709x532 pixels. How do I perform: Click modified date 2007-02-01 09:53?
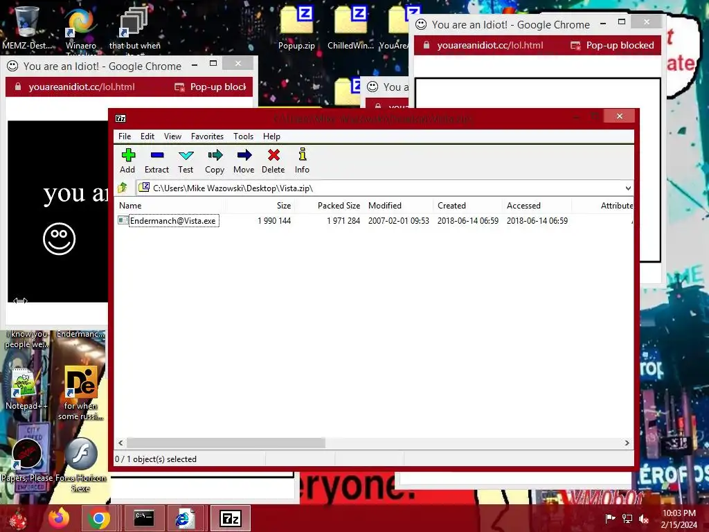point(398,221)
